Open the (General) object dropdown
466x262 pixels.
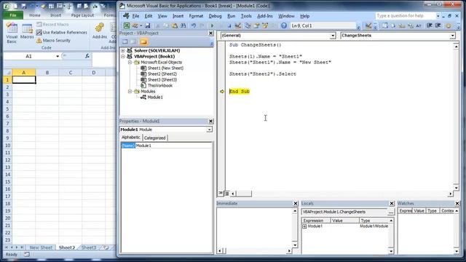[333, 36]
